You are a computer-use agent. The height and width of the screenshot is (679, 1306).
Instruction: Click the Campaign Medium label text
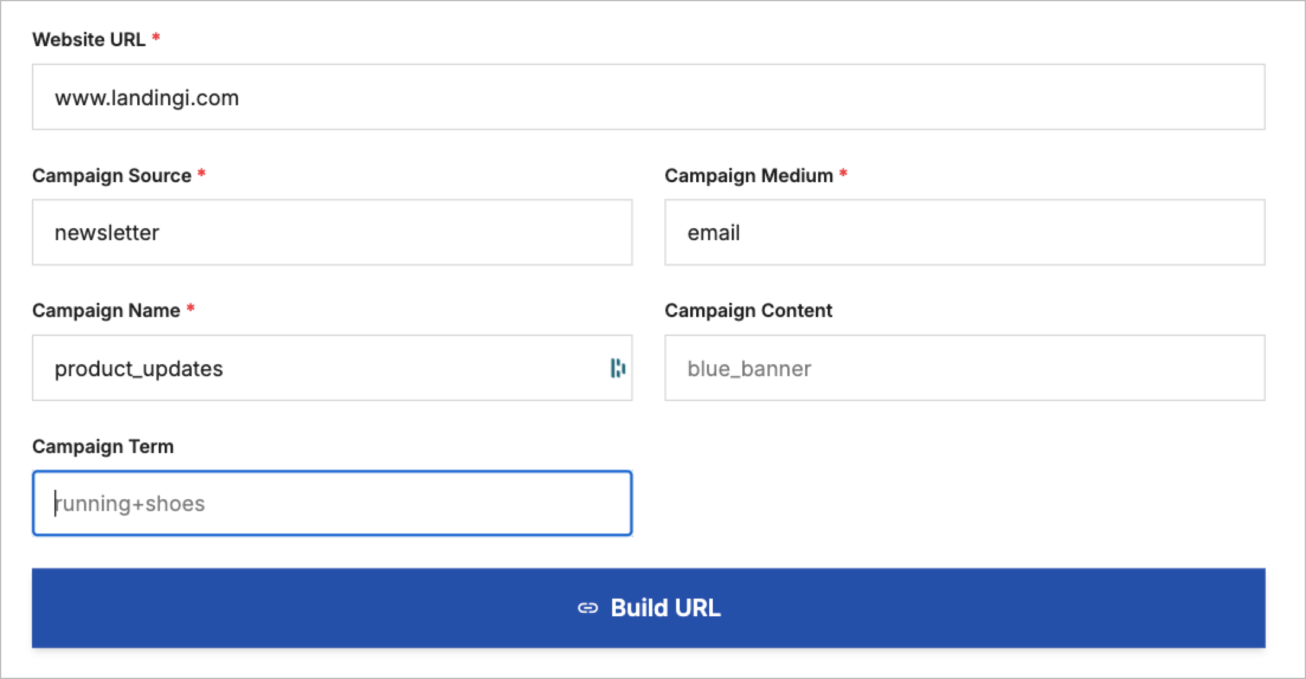[x=748, y=176]
